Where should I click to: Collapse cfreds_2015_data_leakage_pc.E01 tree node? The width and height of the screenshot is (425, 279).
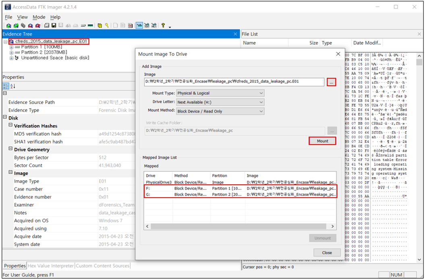tap(5, 42)
